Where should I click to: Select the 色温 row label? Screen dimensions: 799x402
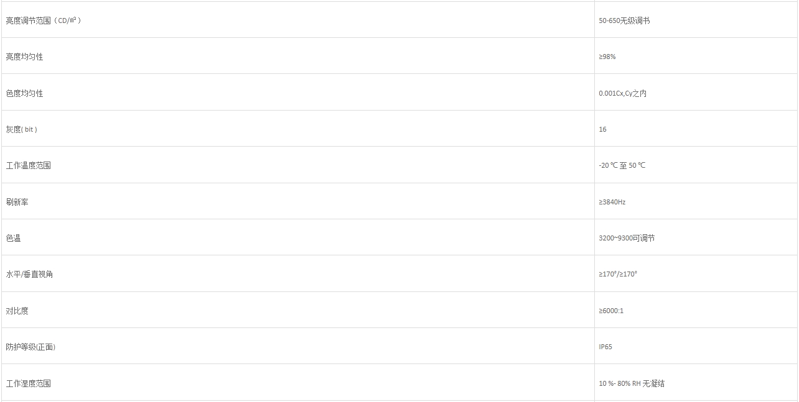pos(14,238)
